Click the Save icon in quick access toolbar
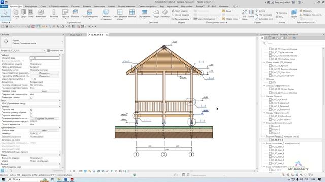325x182 pixels. 7,27
